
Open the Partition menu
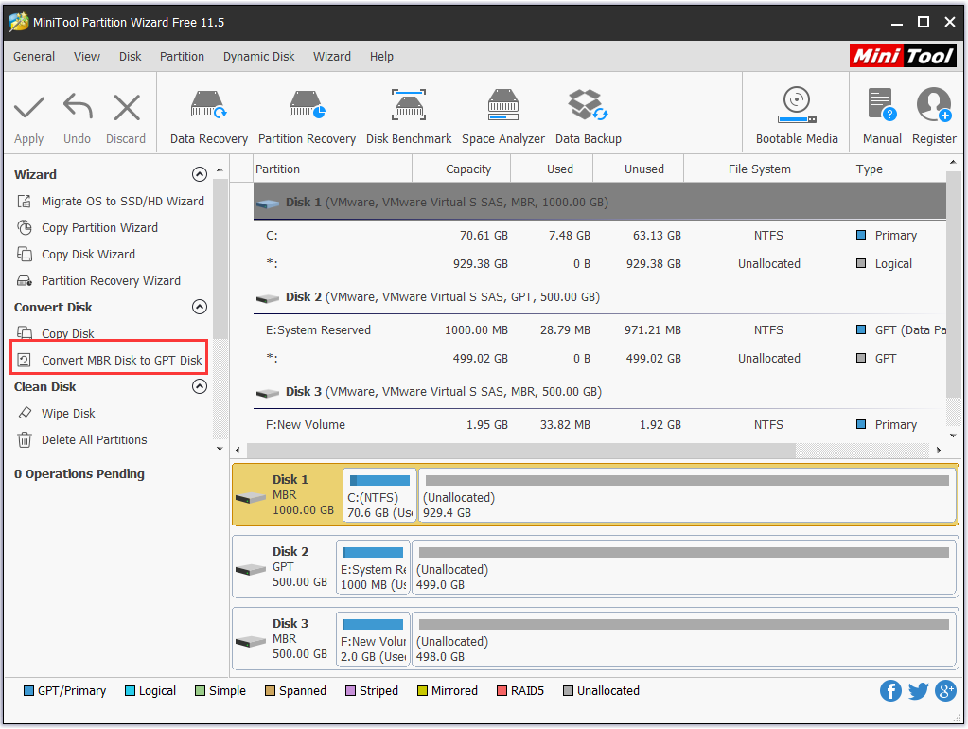pyautogui.click(x=182, y=56)
